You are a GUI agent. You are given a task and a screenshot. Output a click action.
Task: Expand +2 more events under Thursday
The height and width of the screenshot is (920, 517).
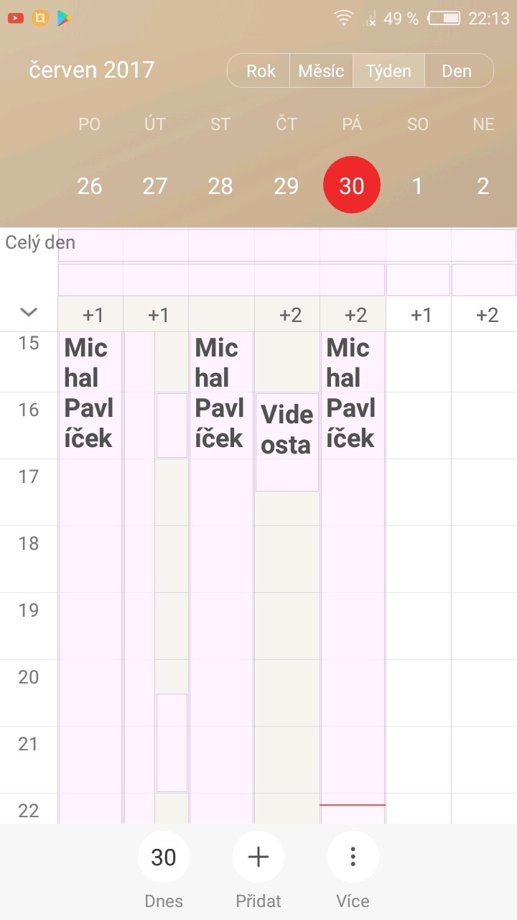(290, 315)
